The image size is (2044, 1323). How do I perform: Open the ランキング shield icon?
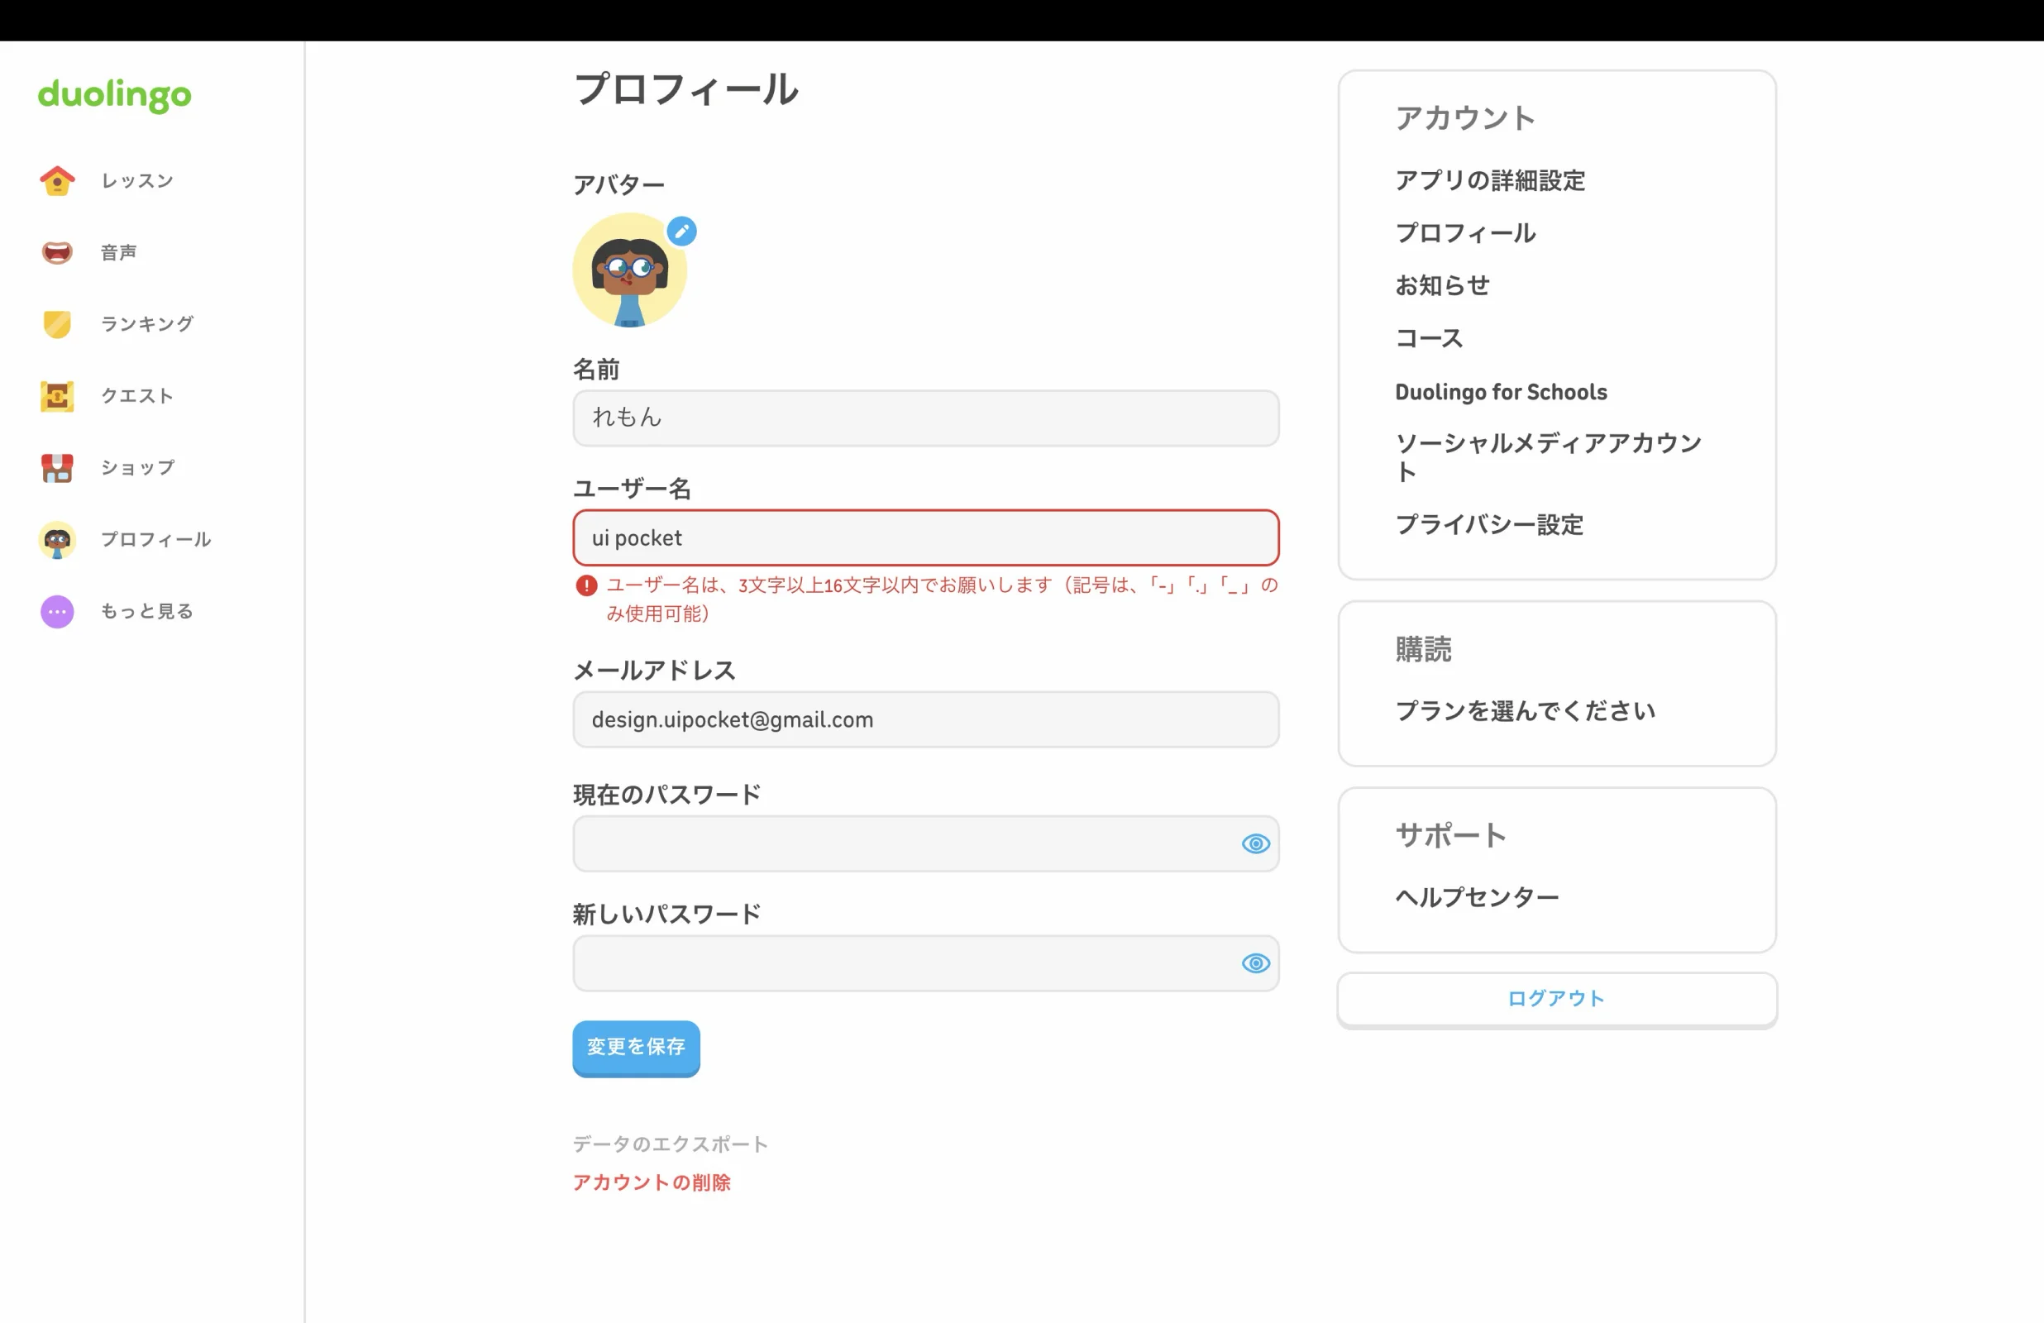[58, 324]
